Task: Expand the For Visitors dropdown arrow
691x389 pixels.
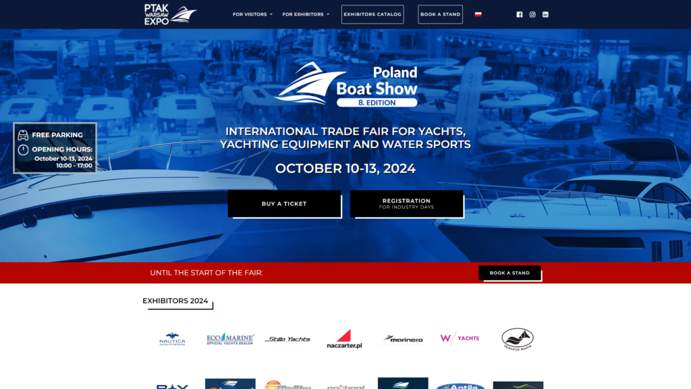Action: tap(271, 15)
